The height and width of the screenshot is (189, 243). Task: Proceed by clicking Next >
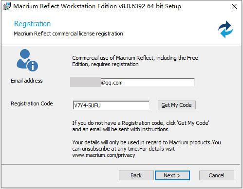coord(172,175)
